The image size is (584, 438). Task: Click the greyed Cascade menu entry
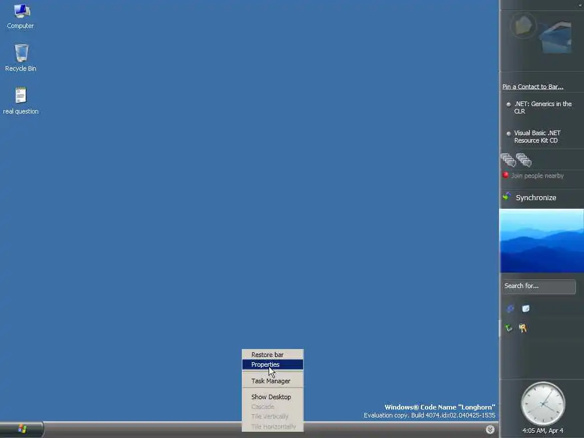pyautogui.click(x=273, y=406)
